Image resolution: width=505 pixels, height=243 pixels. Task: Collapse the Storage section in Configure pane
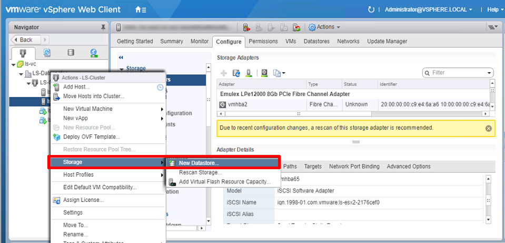click(x=122, y=69)
